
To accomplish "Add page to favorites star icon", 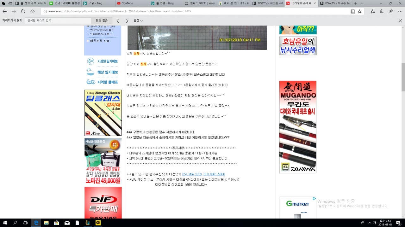I will pyautogui.click(x=360, y=11).
